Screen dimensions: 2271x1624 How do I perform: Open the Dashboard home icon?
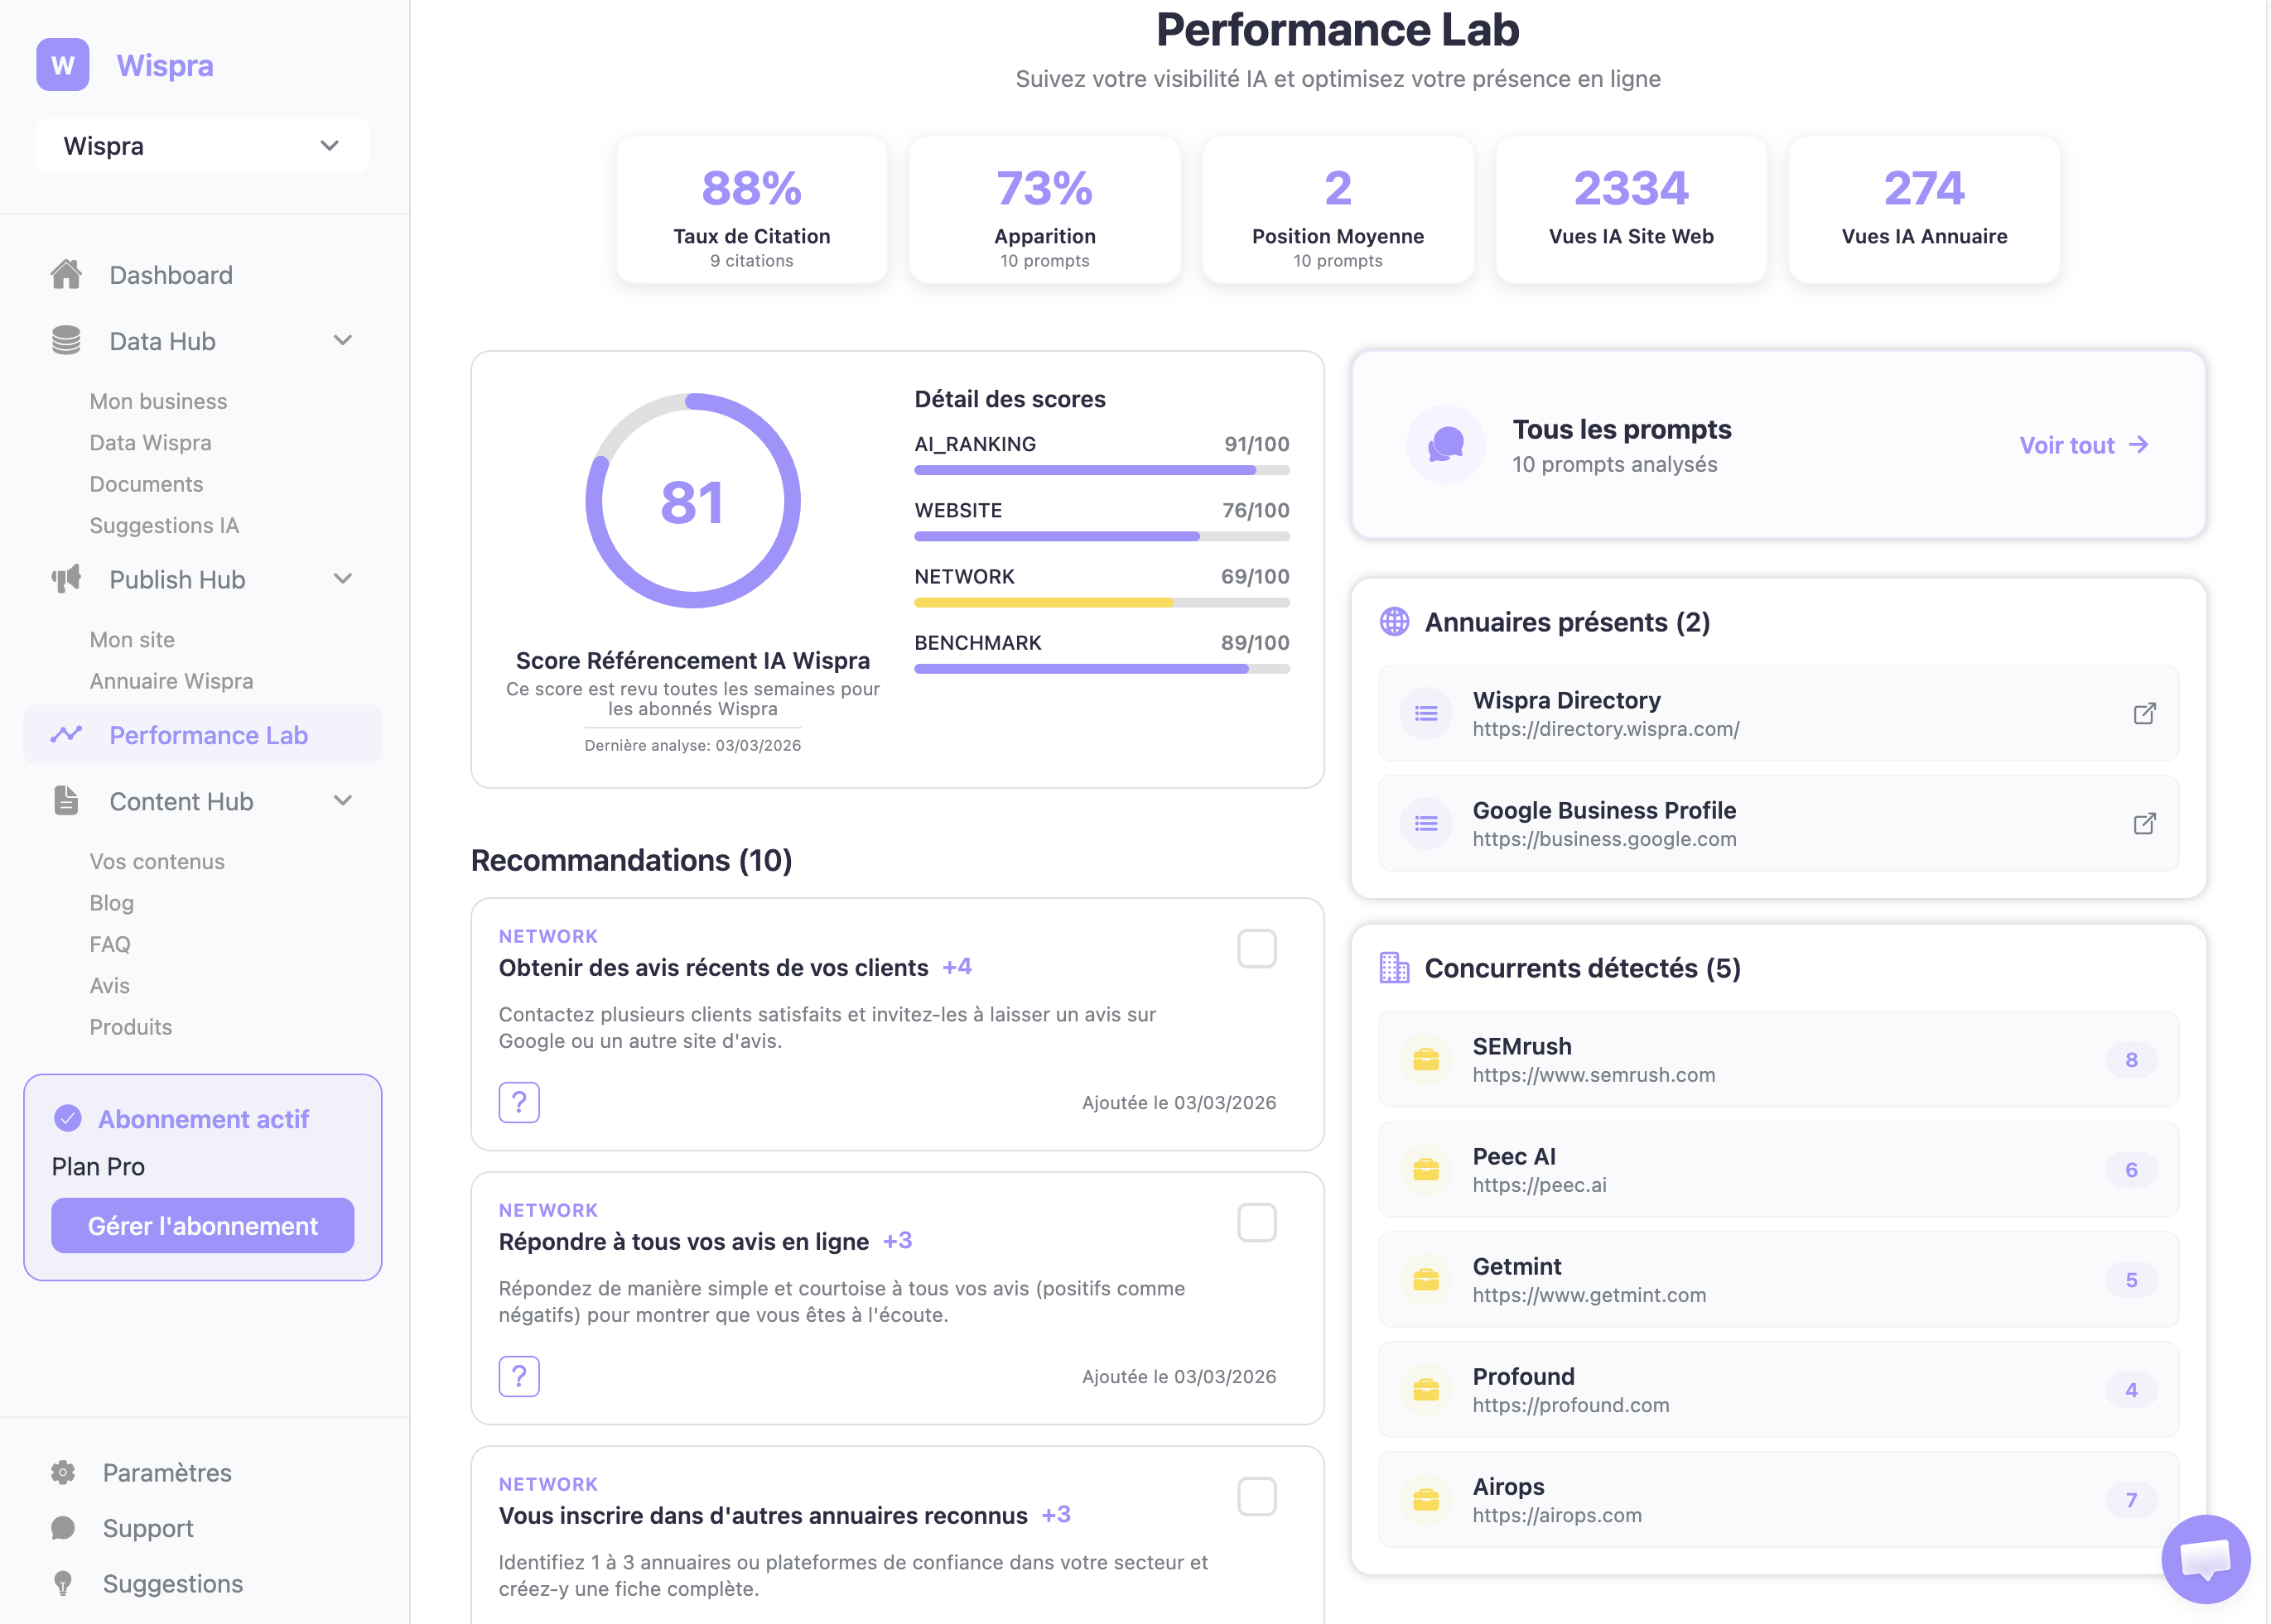[x=65, y=274]
